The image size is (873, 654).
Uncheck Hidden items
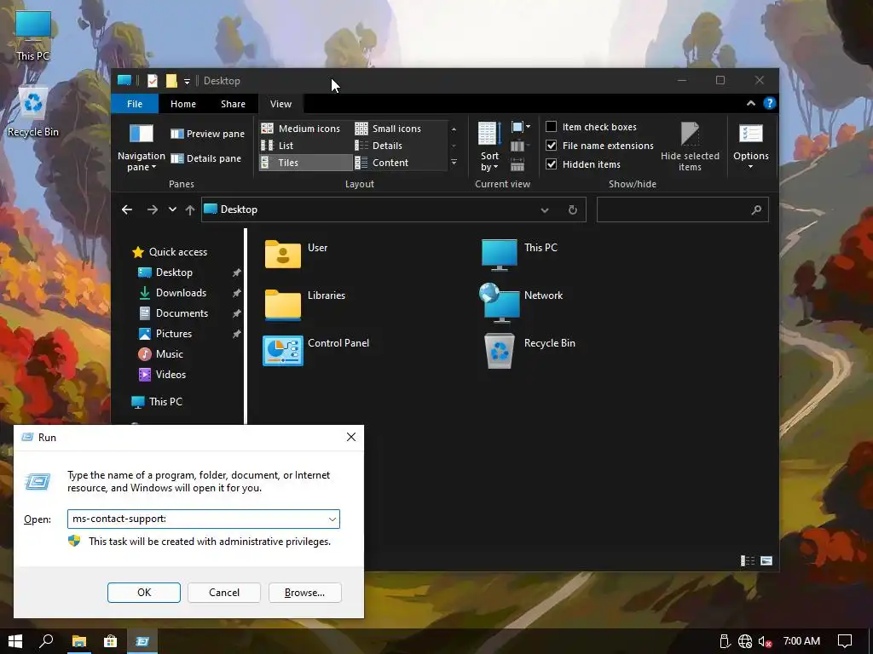click(583, 164)
